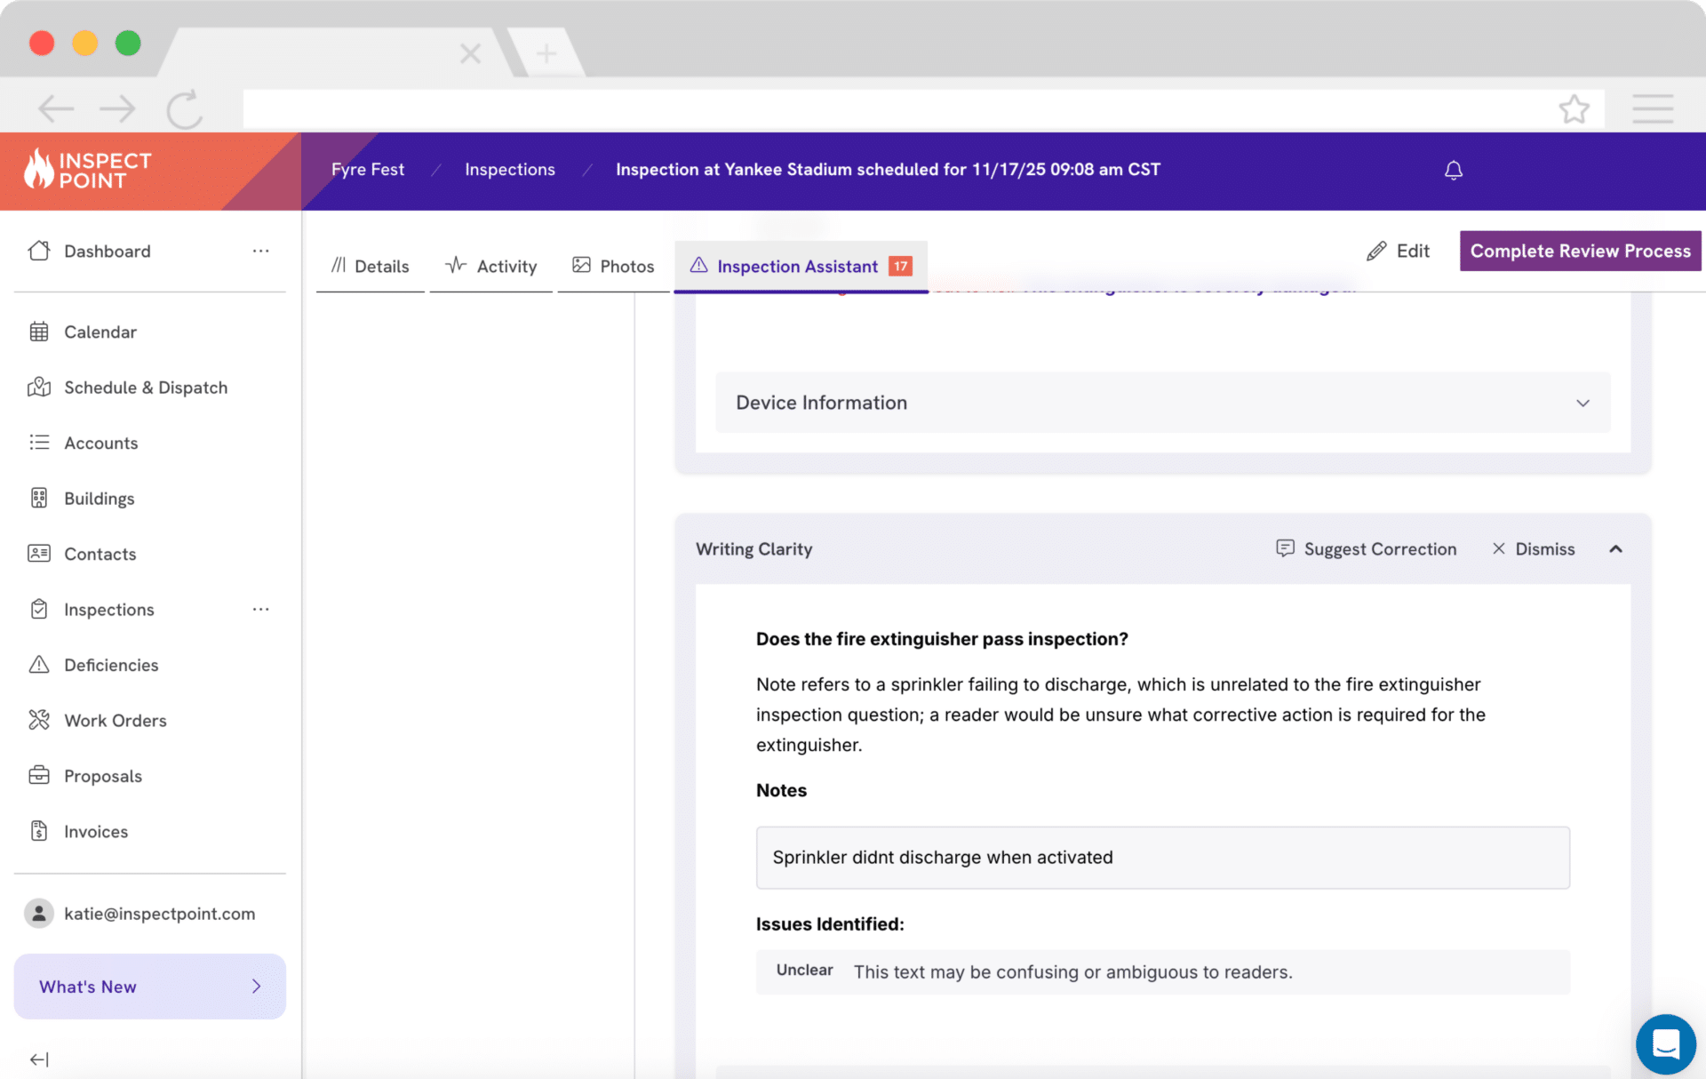The width and height of the screenshot is (1706, 1079).
Task: Open the notifications bell
Action: point(1454,170)
